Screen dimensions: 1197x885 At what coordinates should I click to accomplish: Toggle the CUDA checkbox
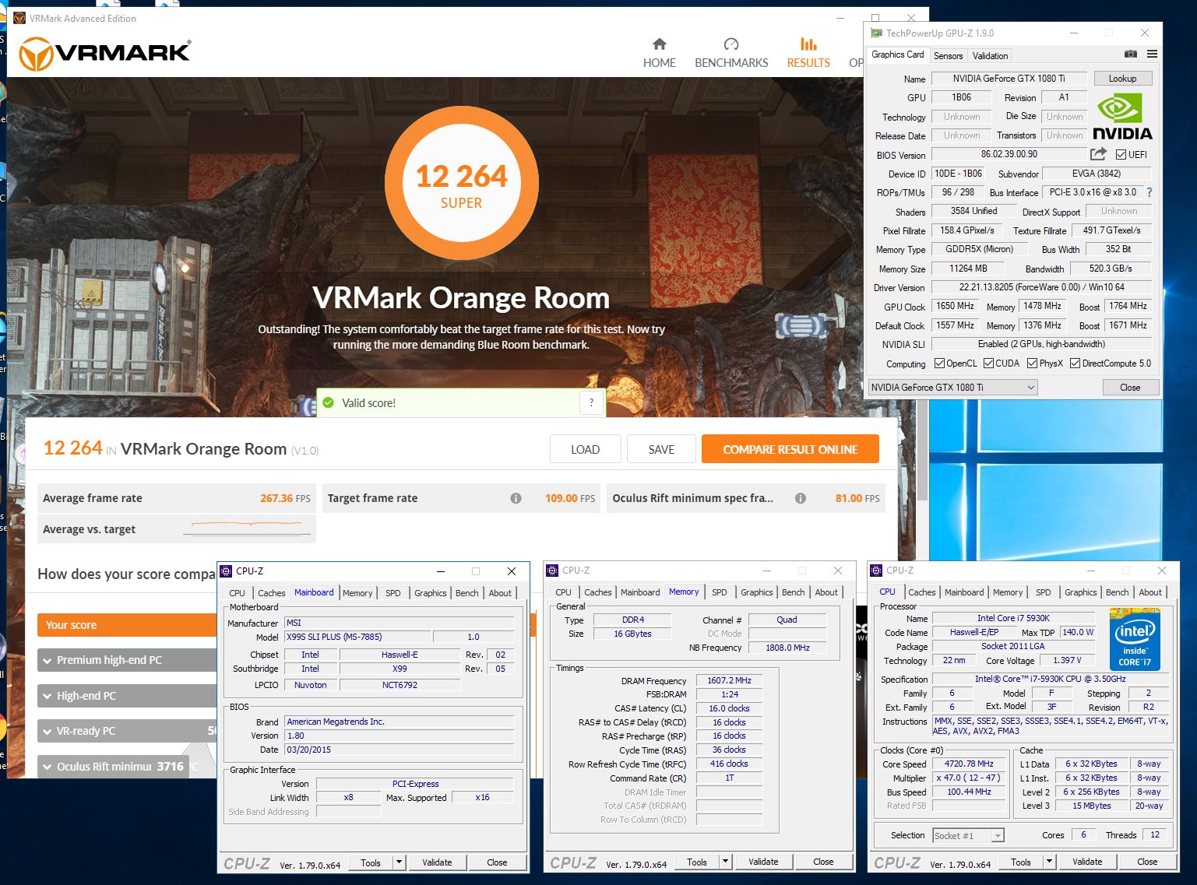tap(988, 363)
